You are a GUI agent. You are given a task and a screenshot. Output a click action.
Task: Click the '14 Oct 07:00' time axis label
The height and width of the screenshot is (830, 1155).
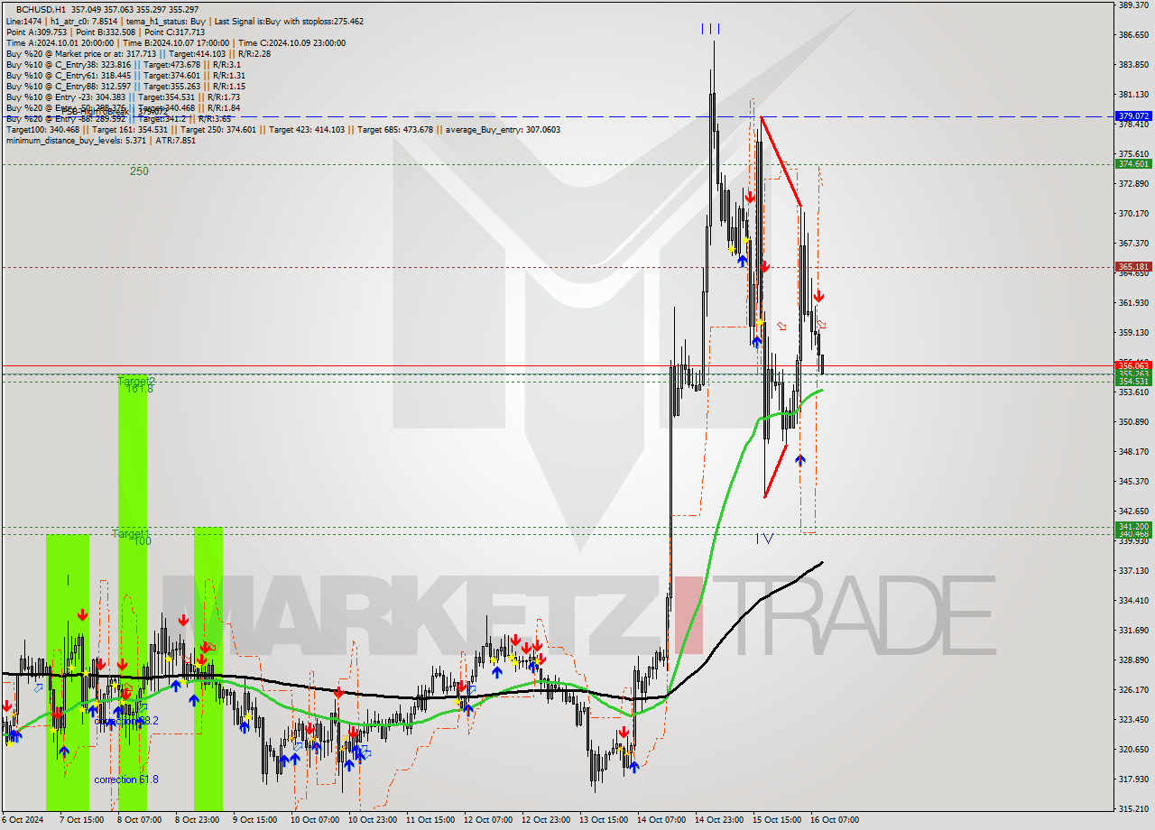661,821
